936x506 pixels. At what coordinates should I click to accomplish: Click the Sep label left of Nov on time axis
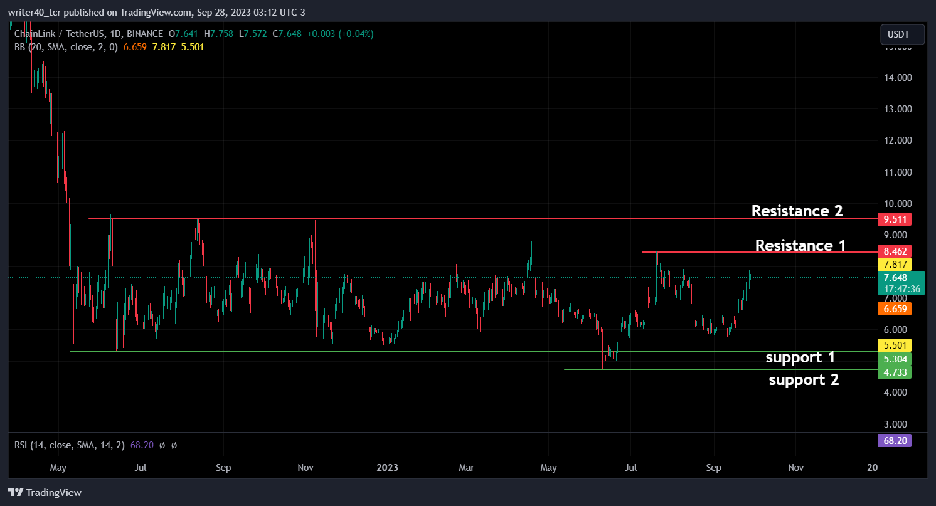click(x=713, y=468)
